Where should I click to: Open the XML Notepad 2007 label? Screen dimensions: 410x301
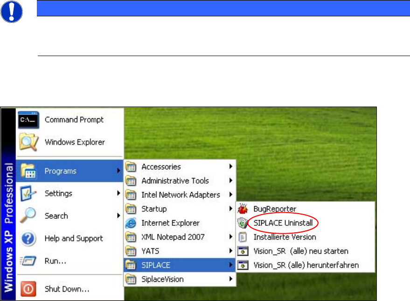tap(173, 237)
